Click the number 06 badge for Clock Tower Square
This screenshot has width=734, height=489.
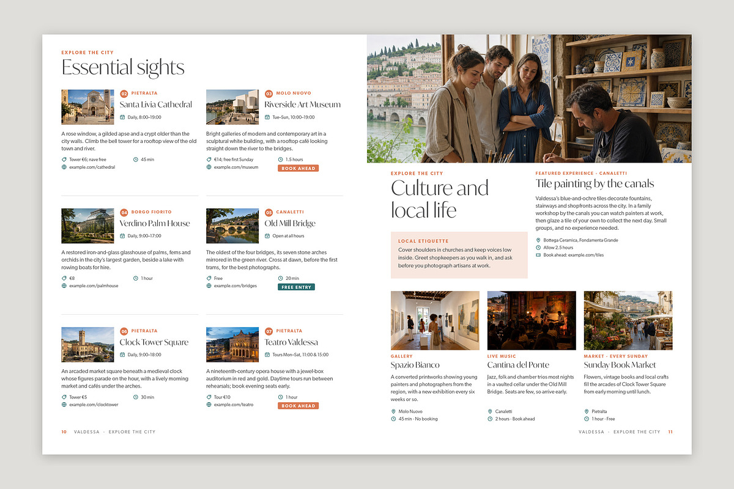coord(124,331)
